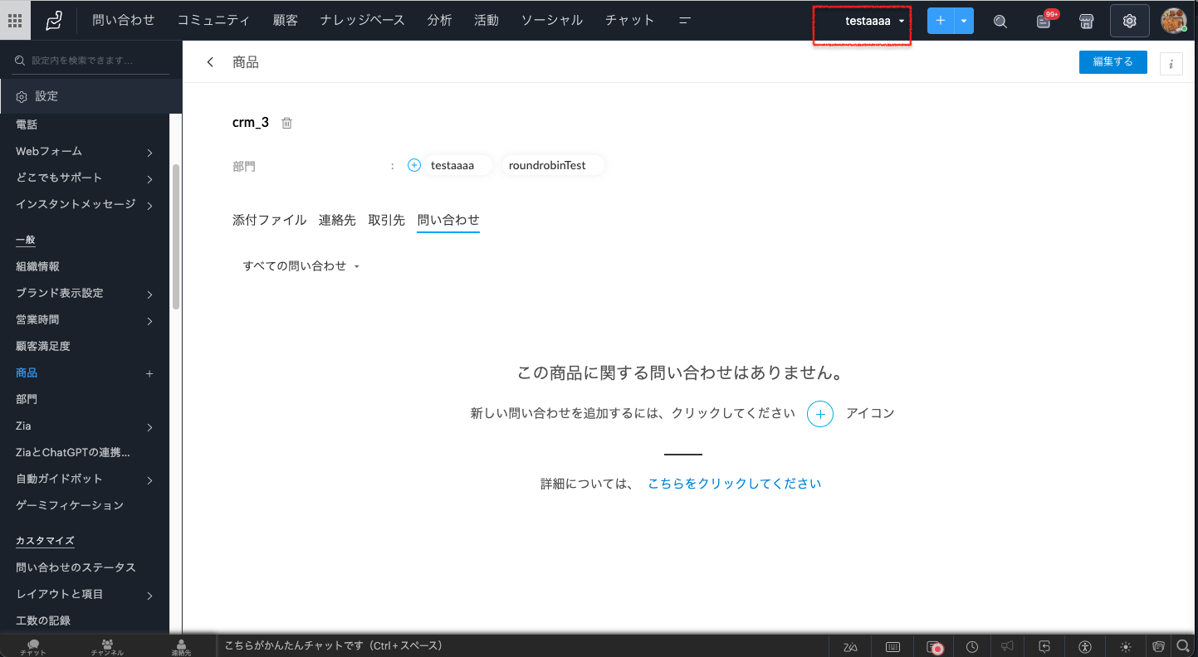Toggle the brightness theme icon in bottom bar
The height and width of the screenshot is (657, 1198).
point(1125,647)
